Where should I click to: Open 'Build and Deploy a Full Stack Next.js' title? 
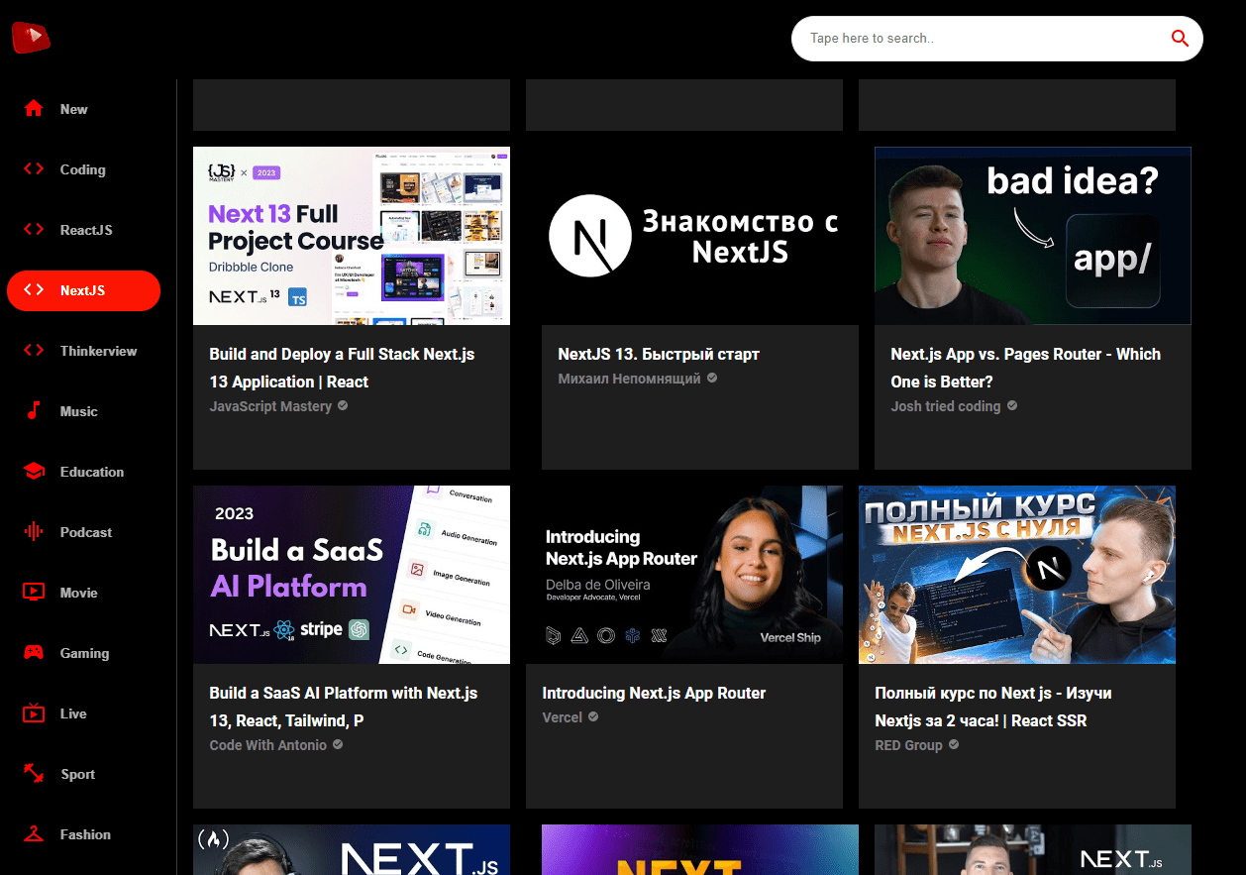342,368
